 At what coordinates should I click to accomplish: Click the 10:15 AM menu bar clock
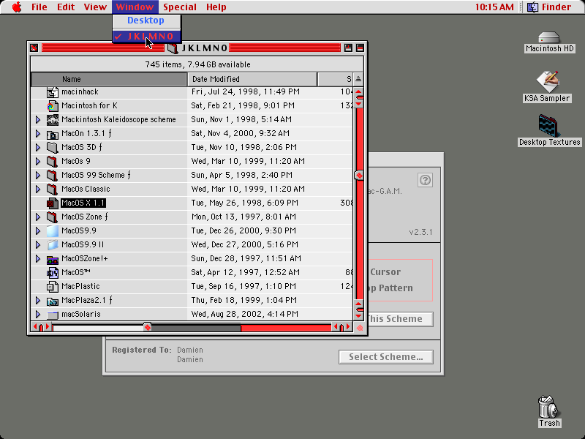tap(494, 7)
